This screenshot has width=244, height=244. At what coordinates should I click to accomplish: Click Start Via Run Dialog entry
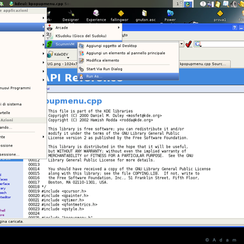pos(128,69)
